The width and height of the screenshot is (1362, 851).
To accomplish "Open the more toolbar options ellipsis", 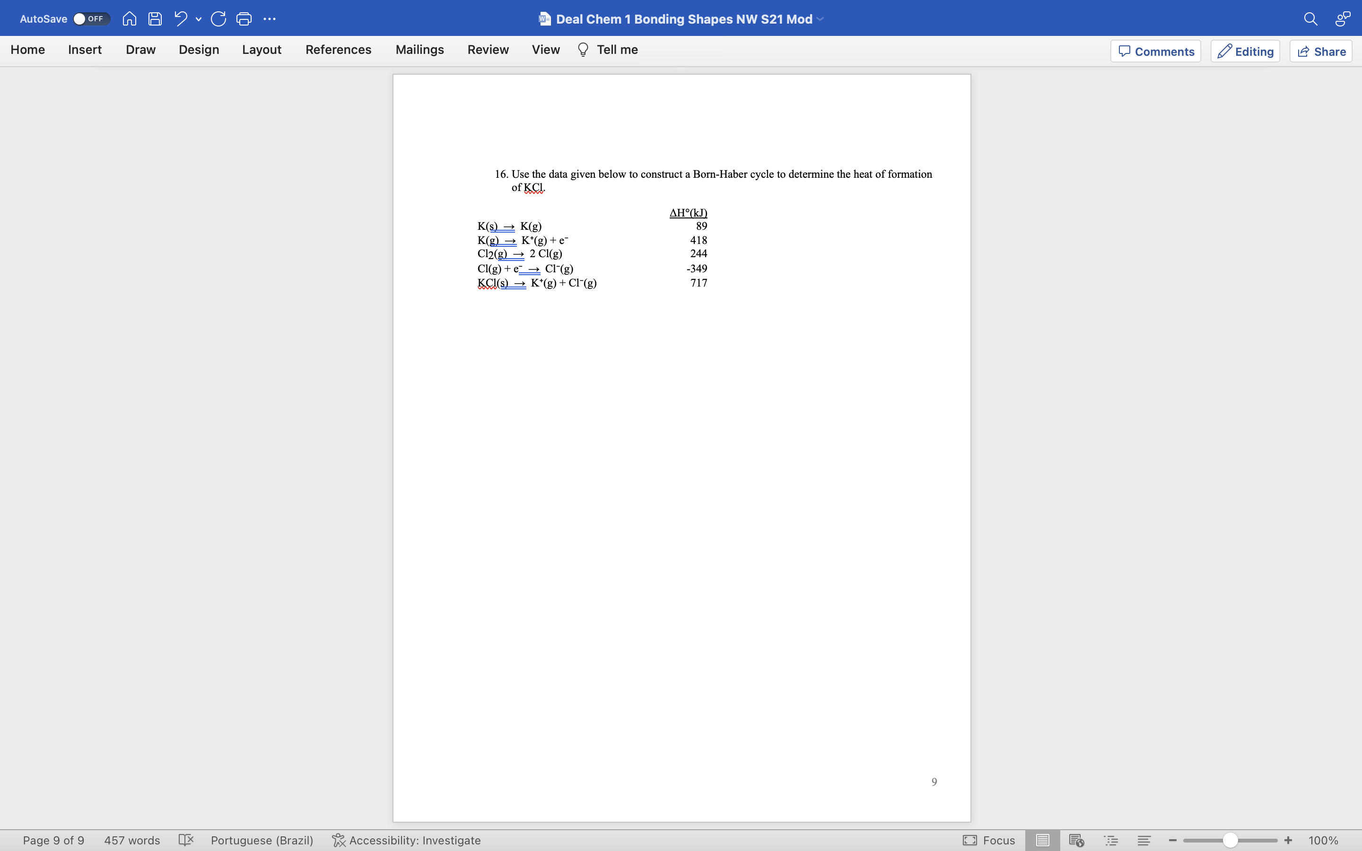I will [x=270, y=19].
